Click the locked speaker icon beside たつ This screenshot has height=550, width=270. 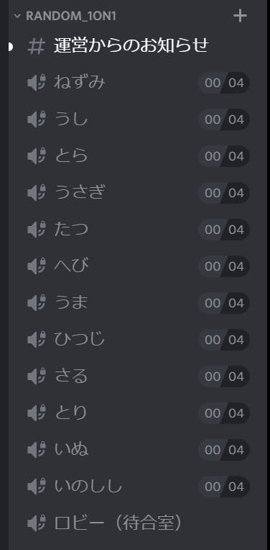(x=37, y=230)
